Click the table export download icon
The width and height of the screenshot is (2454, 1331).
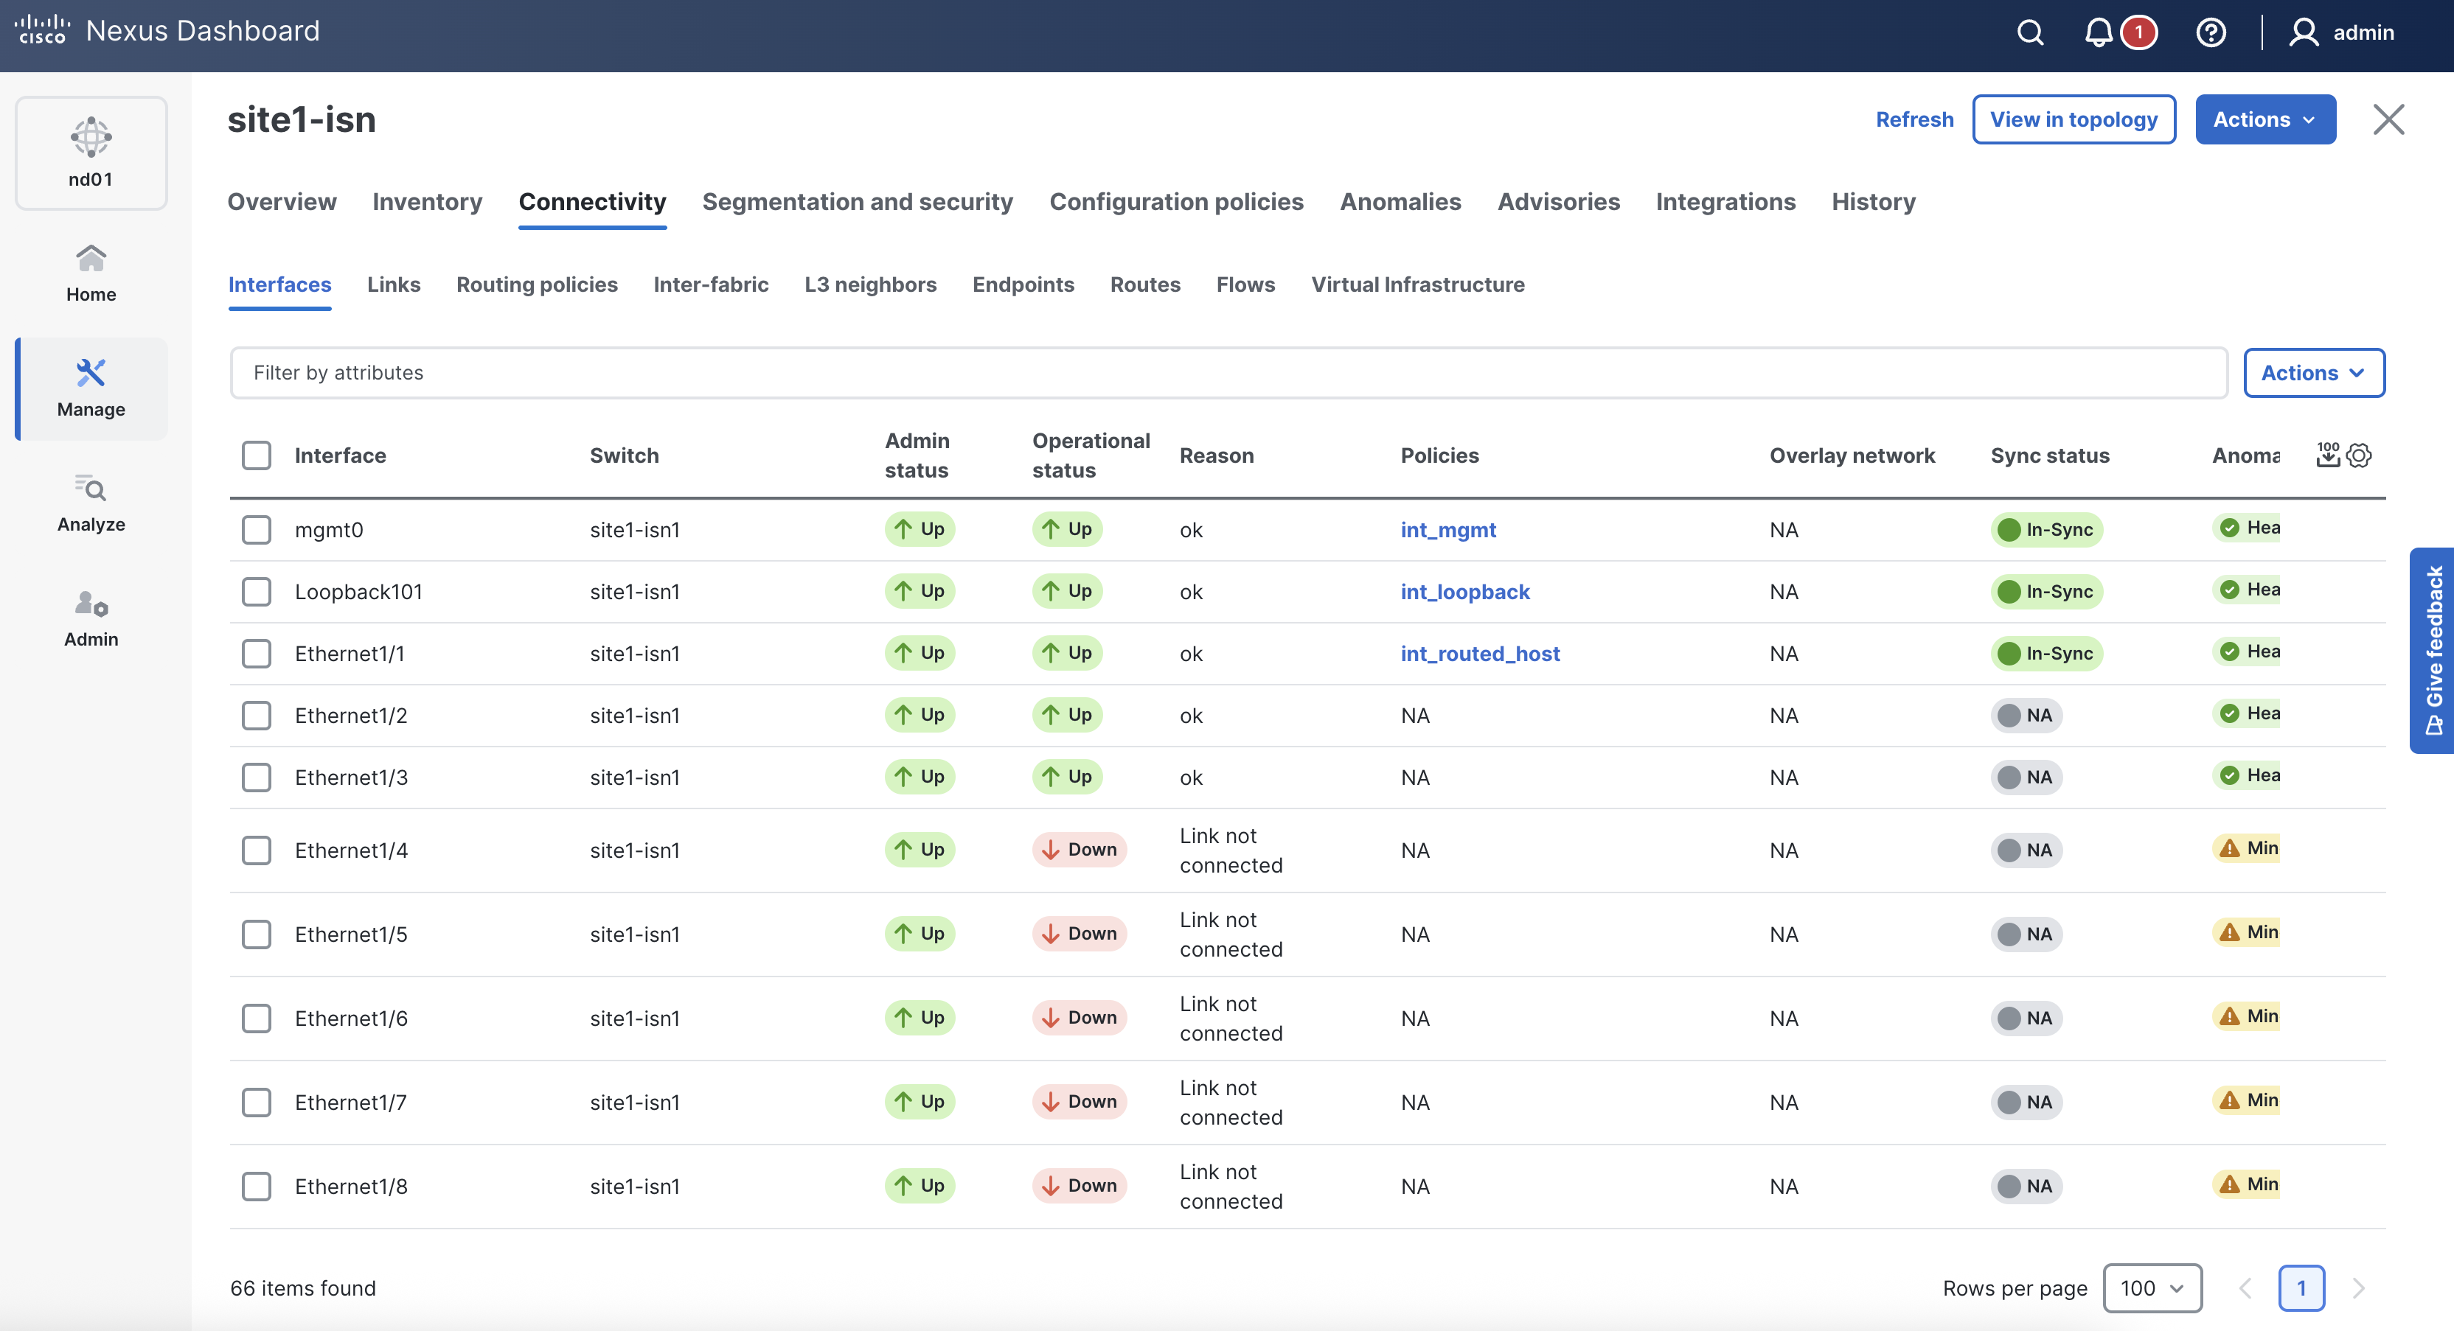coord(2327,455)
